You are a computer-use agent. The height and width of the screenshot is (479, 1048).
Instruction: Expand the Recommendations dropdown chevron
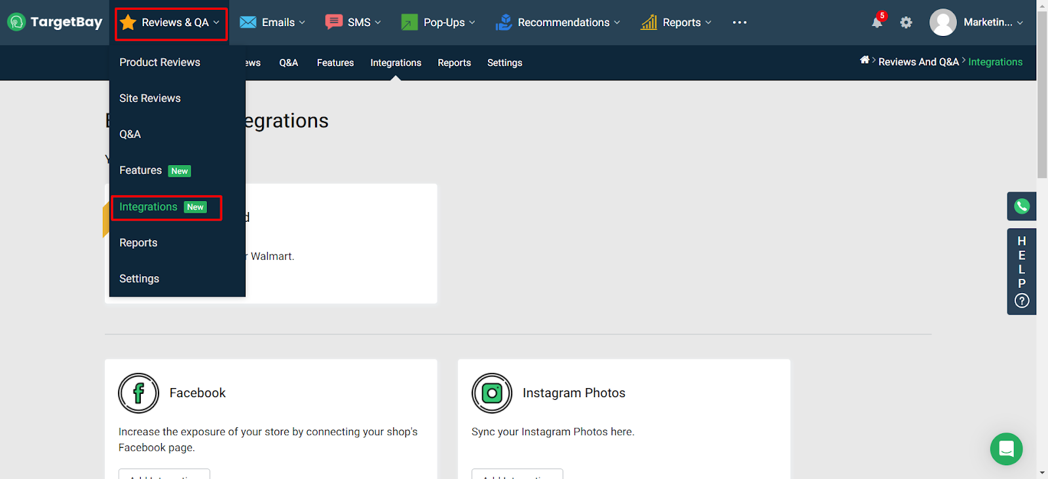click(617, 22)
